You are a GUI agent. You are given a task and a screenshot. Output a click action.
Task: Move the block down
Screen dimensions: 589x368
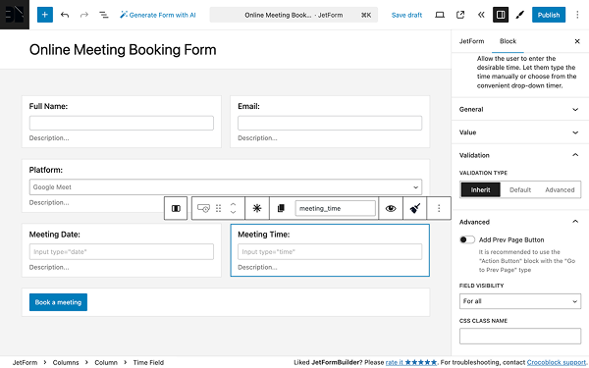(233, 212)
